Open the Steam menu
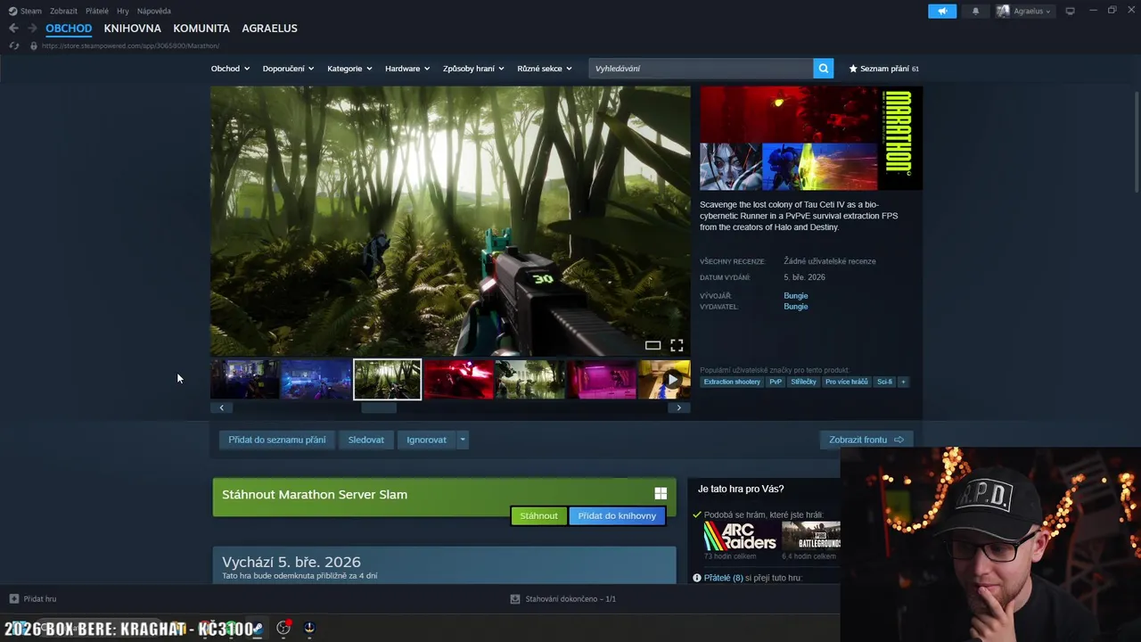 coord(31,12)
